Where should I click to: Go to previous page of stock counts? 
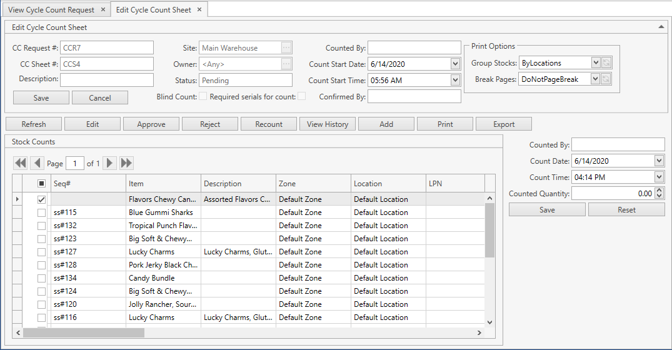[38, 163]
